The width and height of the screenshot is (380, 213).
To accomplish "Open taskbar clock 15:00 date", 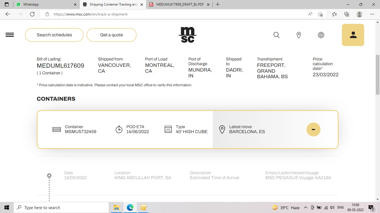I will (x=355, y=207).
